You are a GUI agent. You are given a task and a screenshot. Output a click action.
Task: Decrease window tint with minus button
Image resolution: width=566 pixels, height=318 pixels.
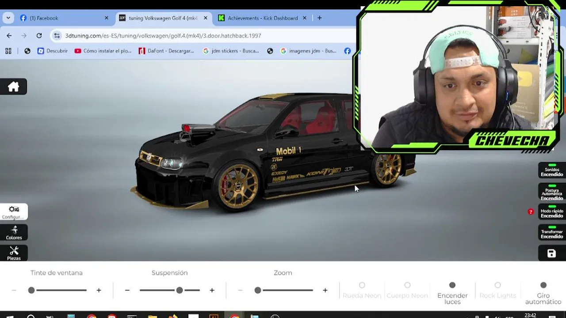pos(14,290)
